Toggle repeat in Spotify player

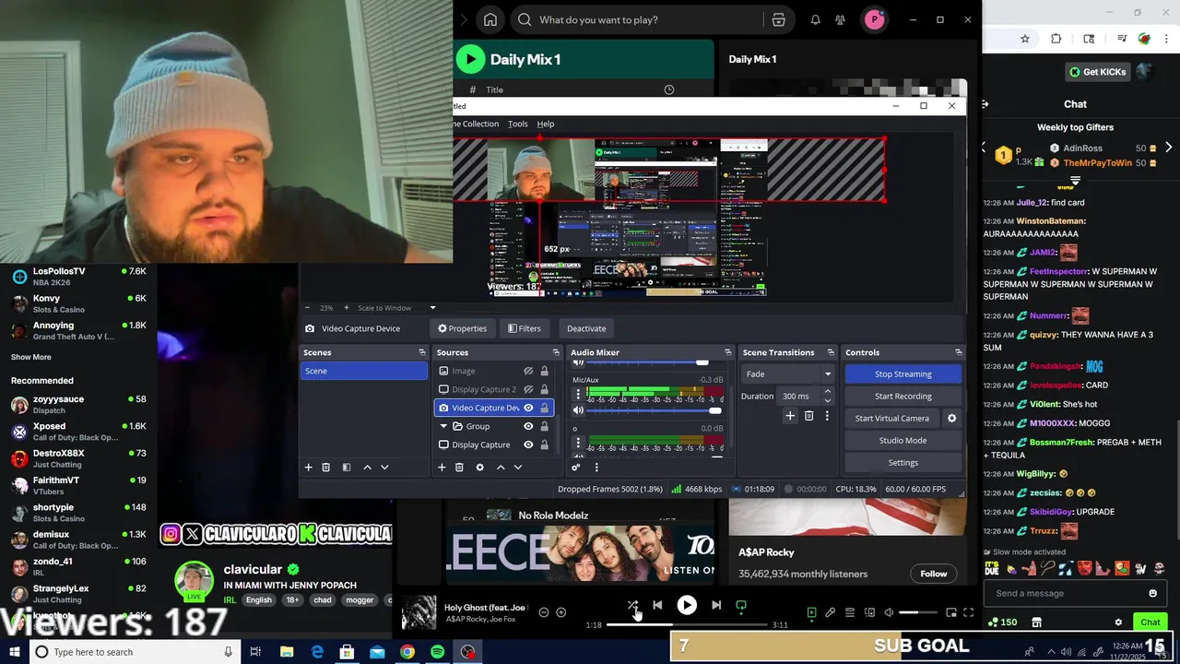(x=740, y=606)
